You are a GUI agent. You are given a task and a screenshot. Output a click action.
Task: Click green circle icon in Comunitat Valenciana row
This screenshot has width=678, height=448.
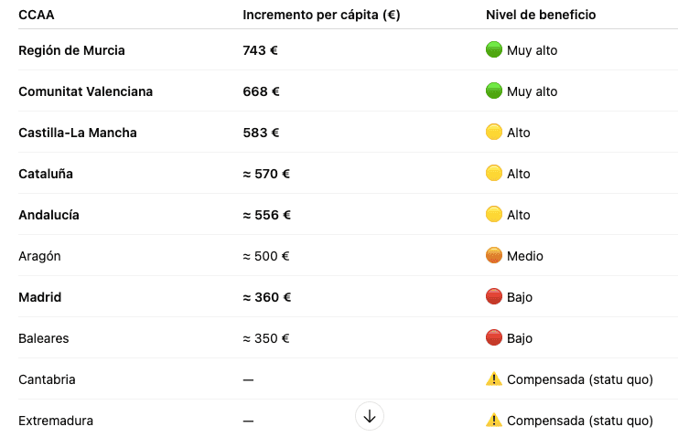click(494, 91)
